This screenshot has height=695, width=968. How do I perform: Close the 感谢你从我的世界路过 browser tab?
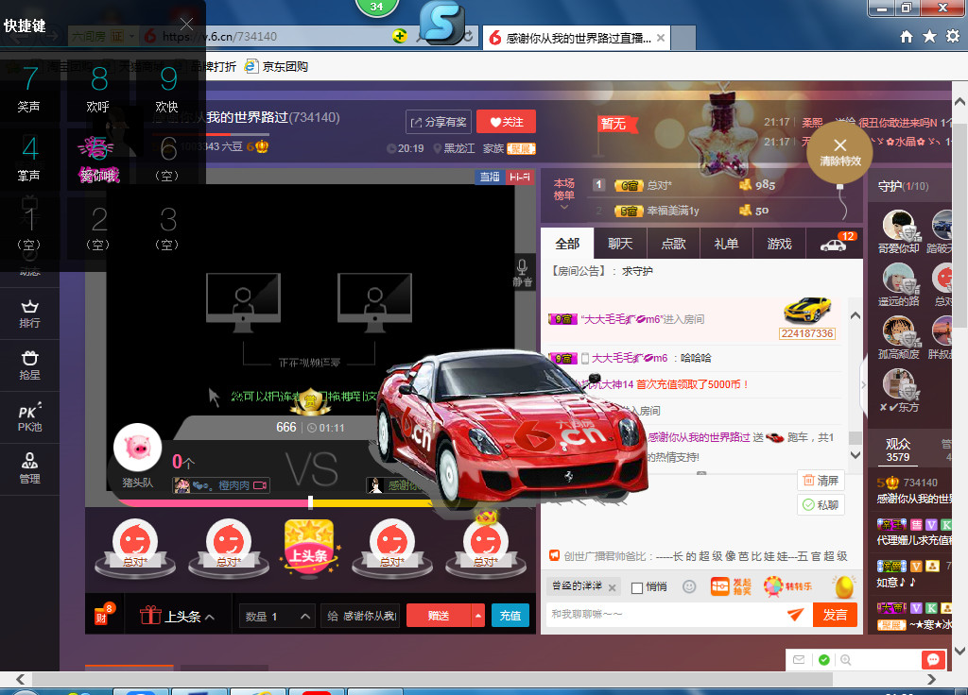click(660, 38)
